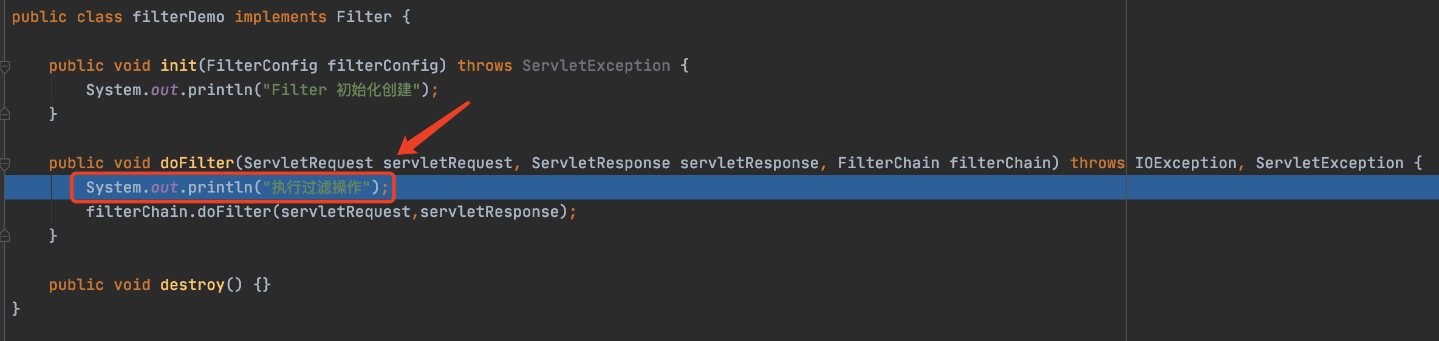Screen dimensions: 1439x341
Task: Click the filterChain.doFilter call
Action: tap(234, 212)
